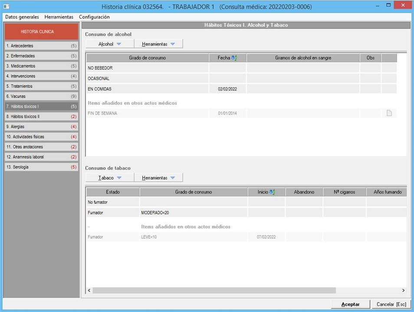Select 8. Hábitos tóxicos II section
This screenshot has width=414, height=312.
pos(41,117)
